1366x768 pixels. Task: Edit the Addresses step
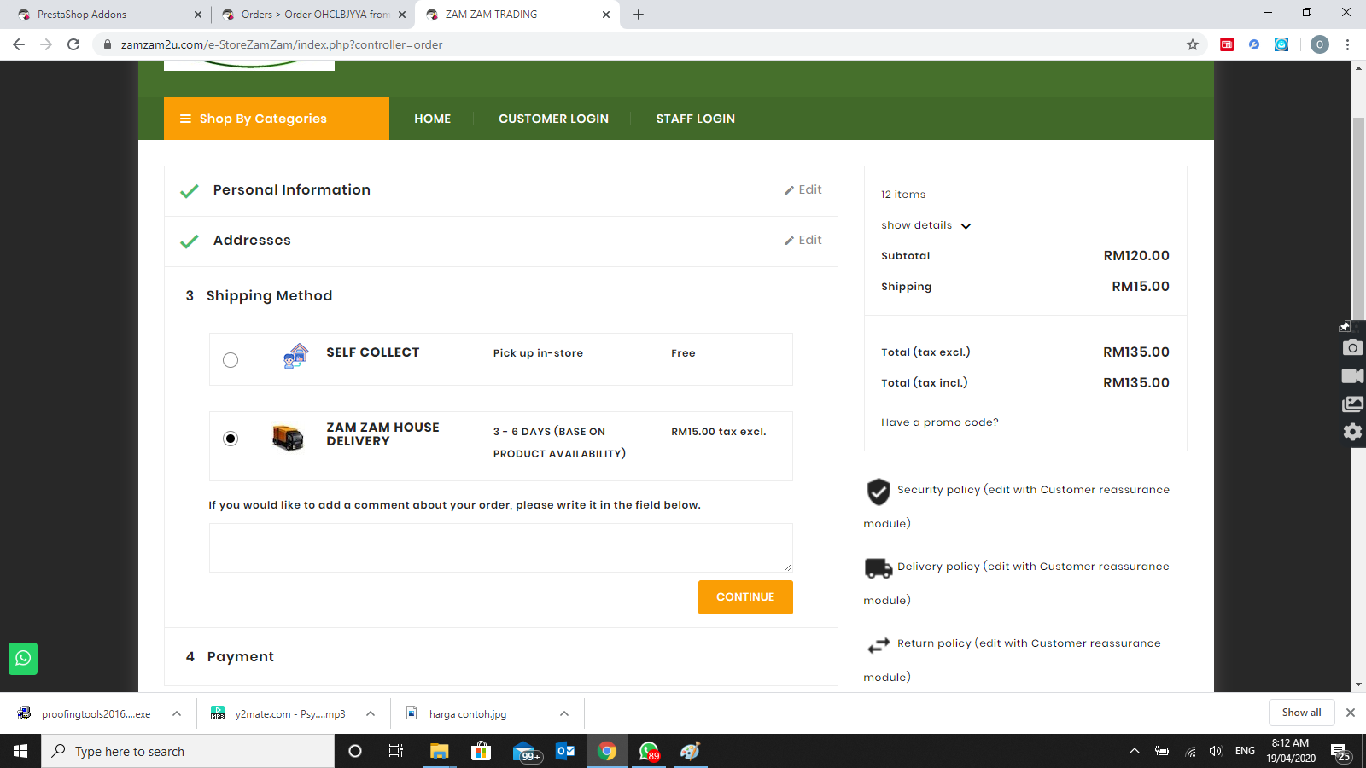[x=803, y=241]
